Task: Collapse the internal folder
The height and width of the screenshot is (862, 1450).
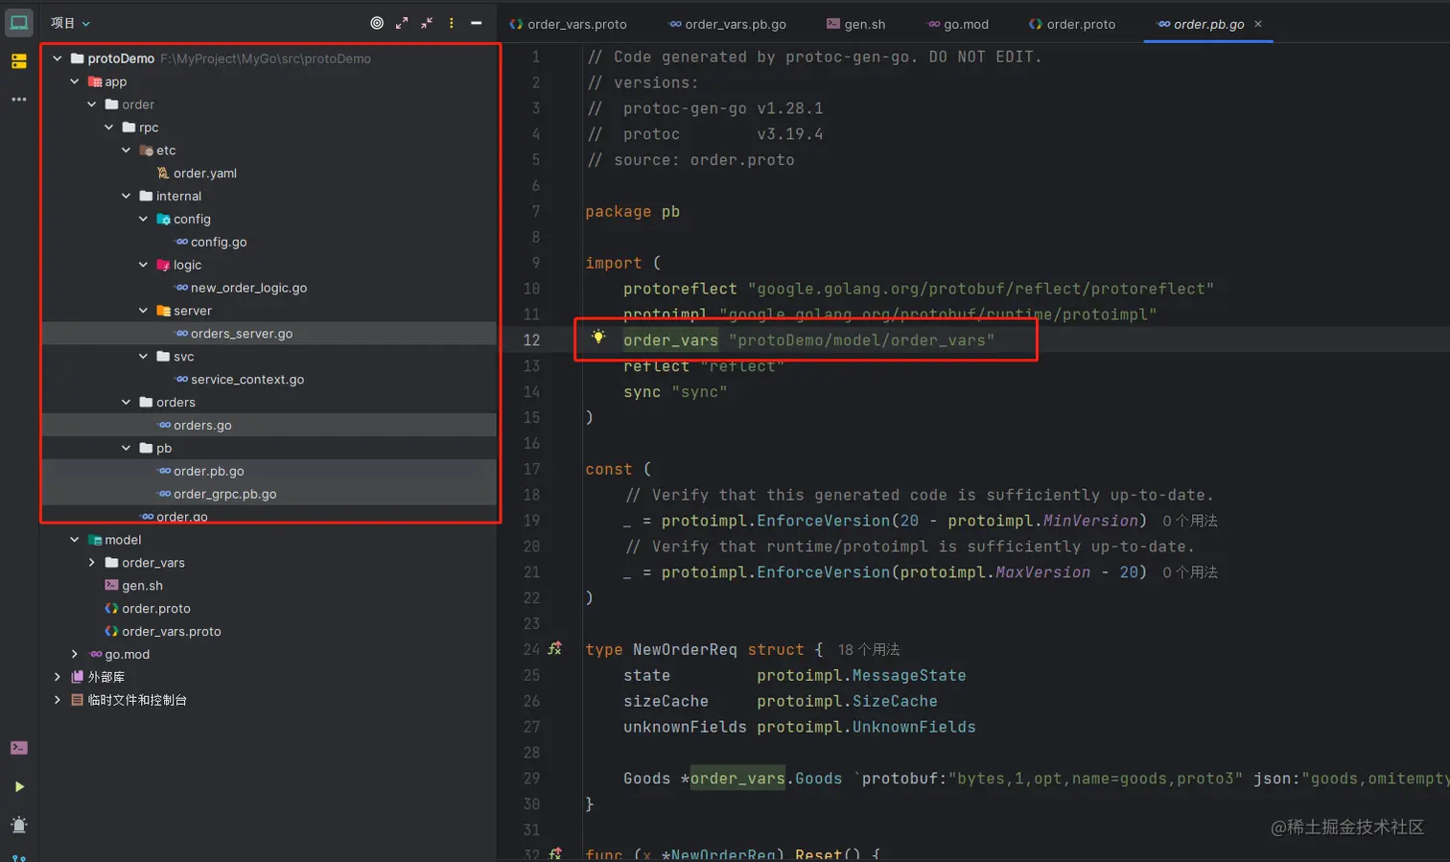Action: click(127, 197)
